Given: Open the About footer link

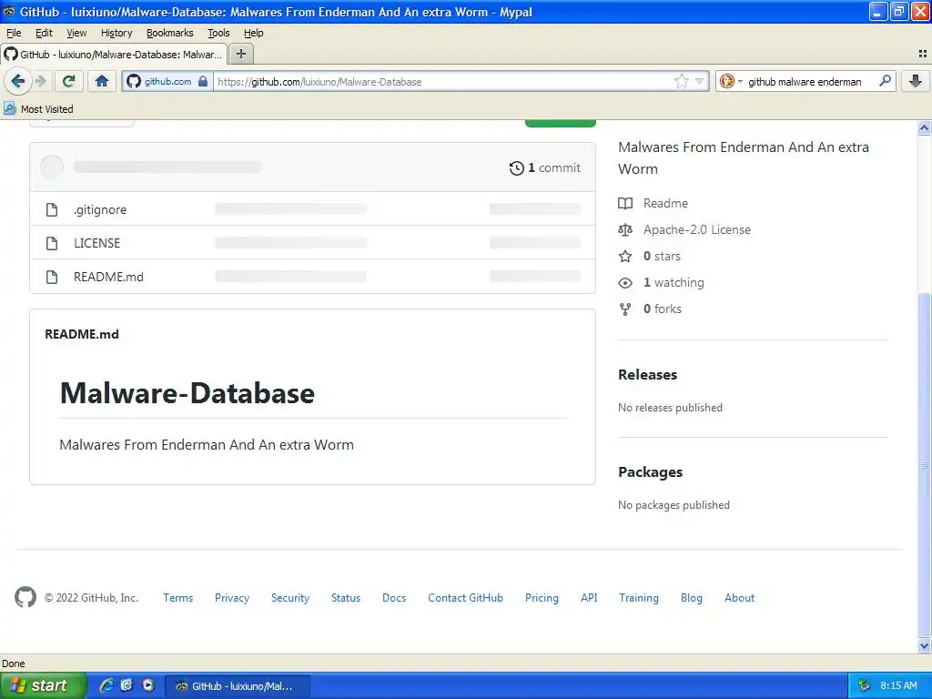Looking at the screenshot, I should pos(739,598).
